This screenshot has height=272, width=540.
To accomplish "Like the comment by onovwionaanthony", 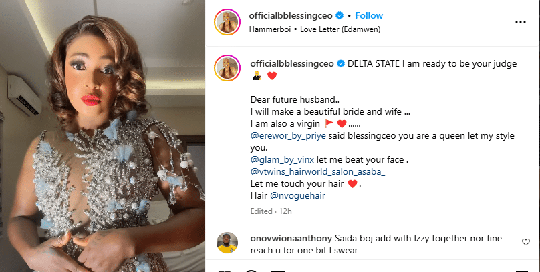I will [527, 241].
